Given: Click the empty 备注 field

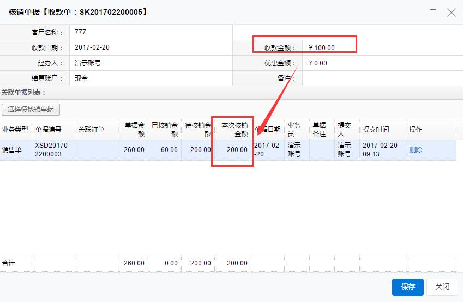Looking at the screenshot, I should [382, 78].
